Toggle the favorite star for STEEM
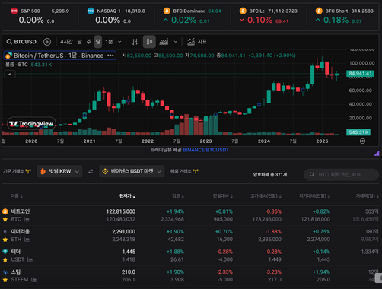The width and height of the screenshot is (382, 289). 5,280
